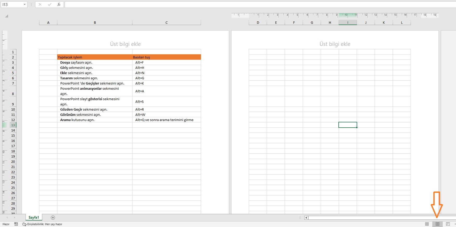Click the 'Basılan tuş' header cell
The width and height of the screenshot is (456, 227).
pyautogui.click(x=167, y=57)
